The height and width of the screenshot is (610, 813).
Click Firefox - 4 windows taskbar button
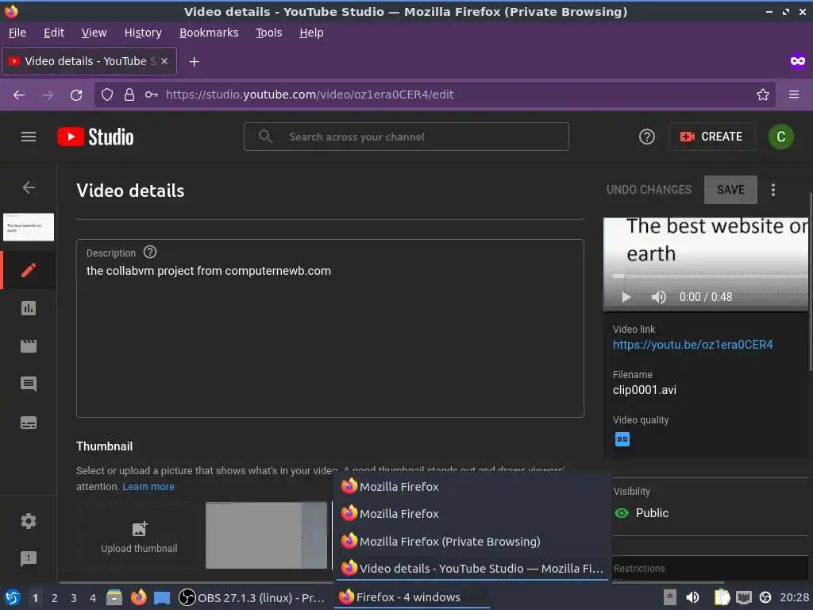412,597
